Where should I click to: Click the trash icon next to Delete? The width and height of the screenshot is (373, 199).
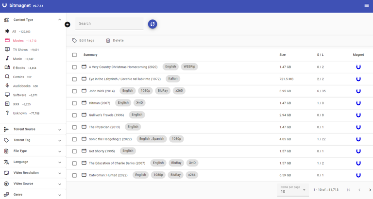pyautogui.click(x=108, y=41)
